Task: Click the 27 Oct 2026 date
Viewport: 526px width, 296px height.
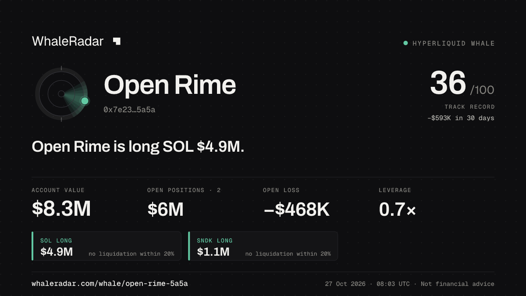Action: (x=346, y=284)
